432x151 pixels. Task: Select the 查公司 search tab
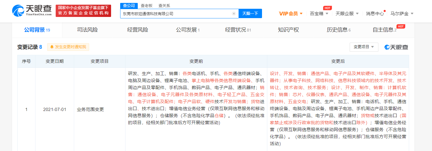[x=129, y=6]
